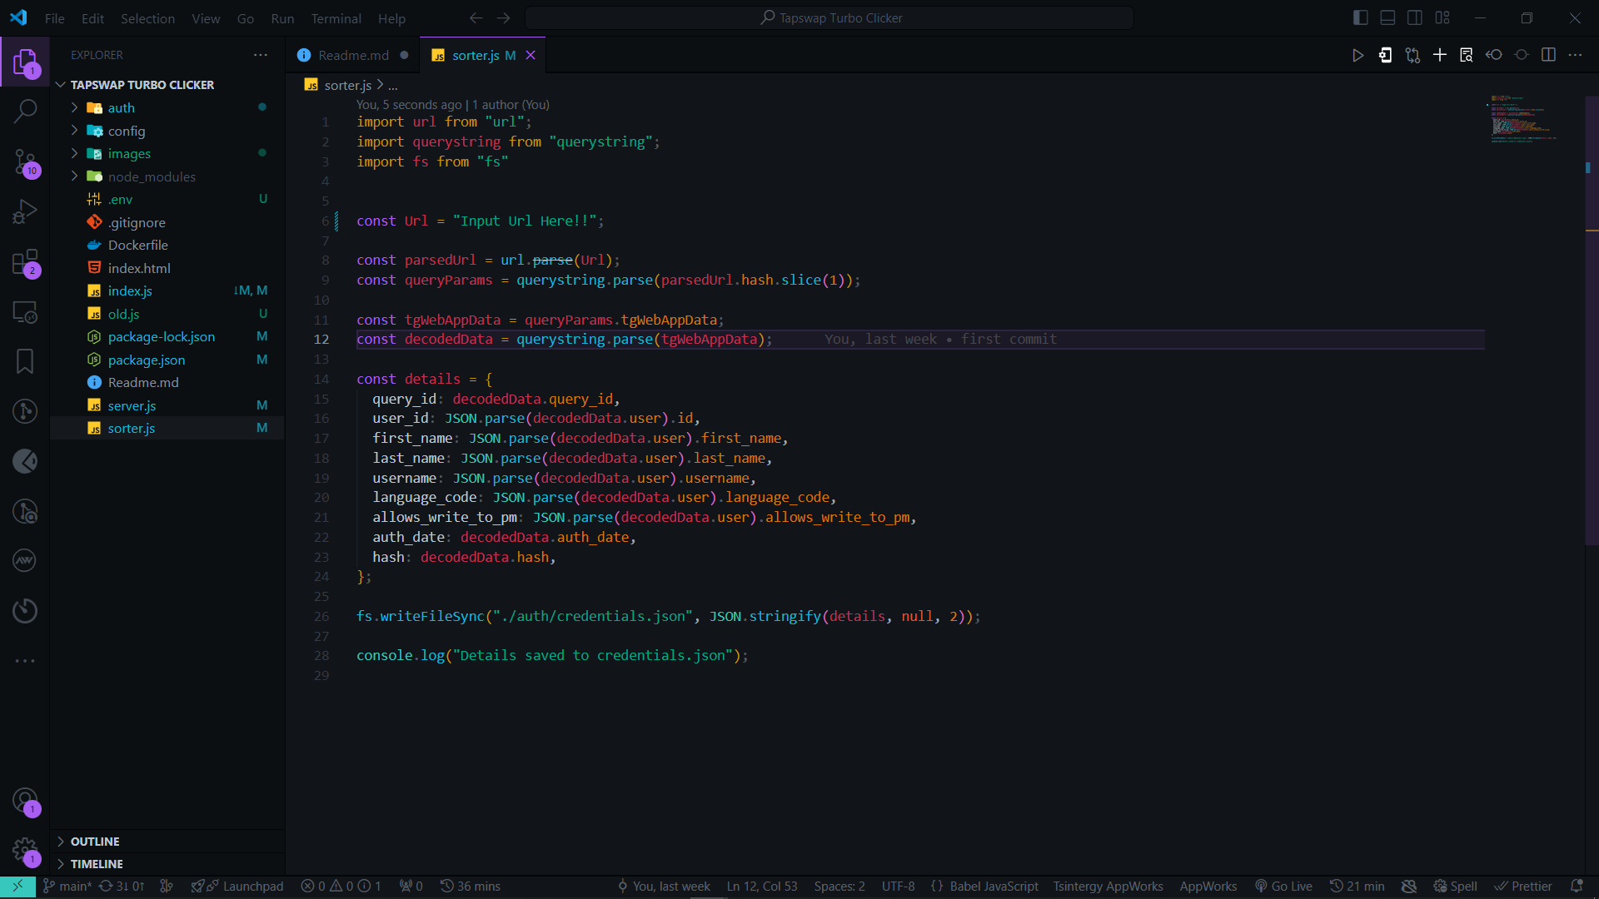This screenshot has width=1599, height=899.
Task: Open the Search view in activity bar
Action: (25, 111)
